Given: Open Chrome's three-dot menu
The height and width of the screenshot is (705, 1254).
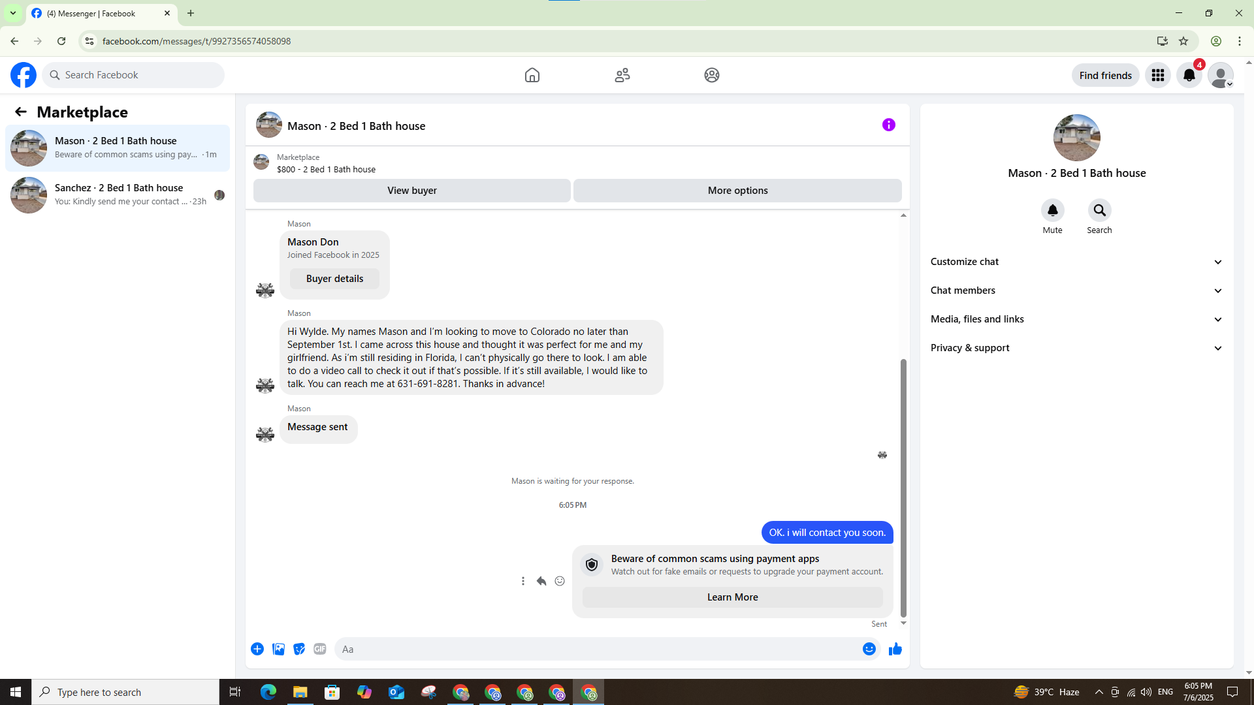Looking at the screenshot, I should tap(1240, 41).
